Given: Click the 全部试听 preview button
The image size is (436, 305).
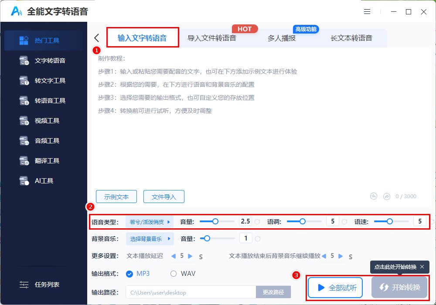Looking at the screenshot, I should pyautogui.click(x=335, y=288).
